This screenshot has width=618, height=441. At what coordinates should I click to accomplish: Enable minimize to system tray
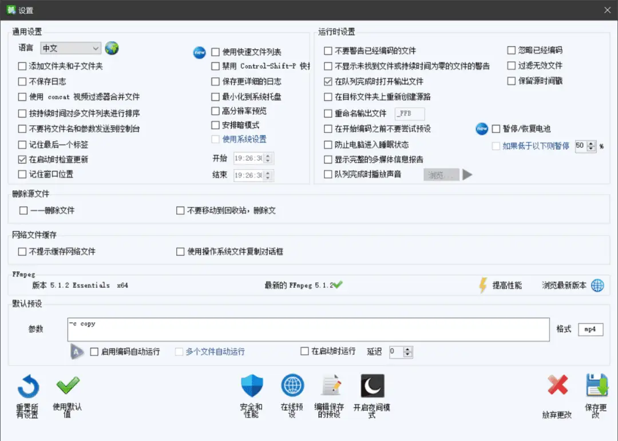pos(215,97)
